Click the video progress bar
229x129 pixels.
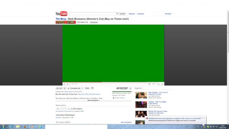click(x=113, y=82)
